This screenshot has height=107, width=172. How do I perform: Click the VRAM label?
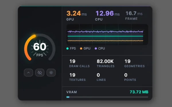coord(71,92)
